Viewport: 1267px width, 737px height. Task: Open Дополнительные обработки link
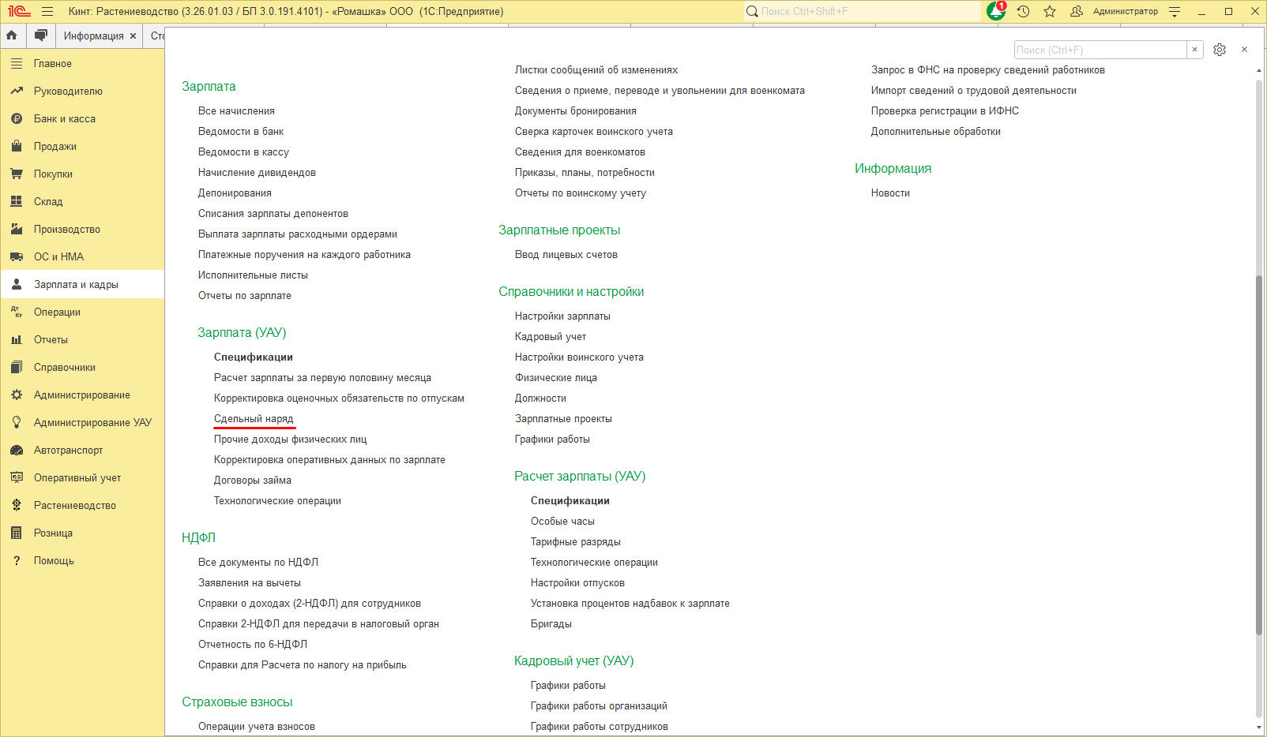click(936, 132)
